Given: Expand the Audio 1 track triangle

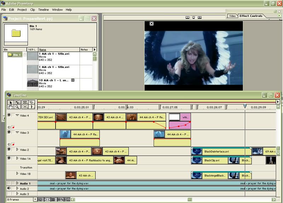Looking at the screenshot, I should (x=17, y=183).
